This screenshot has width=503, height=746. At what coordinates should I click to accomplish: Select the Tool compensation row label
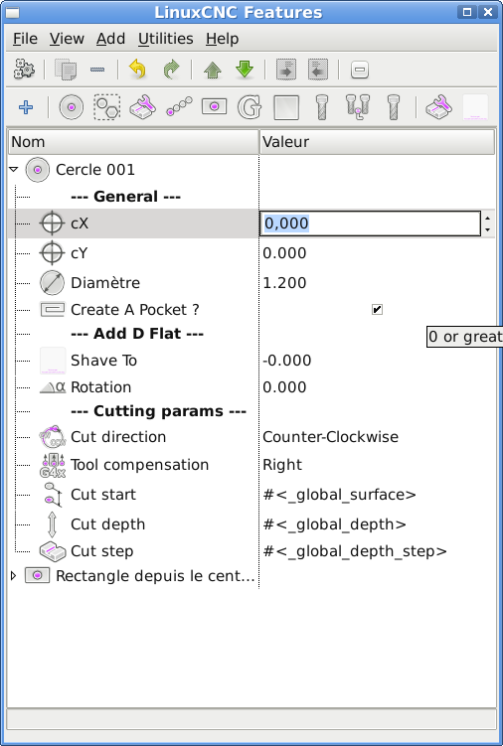click(139, 464)
